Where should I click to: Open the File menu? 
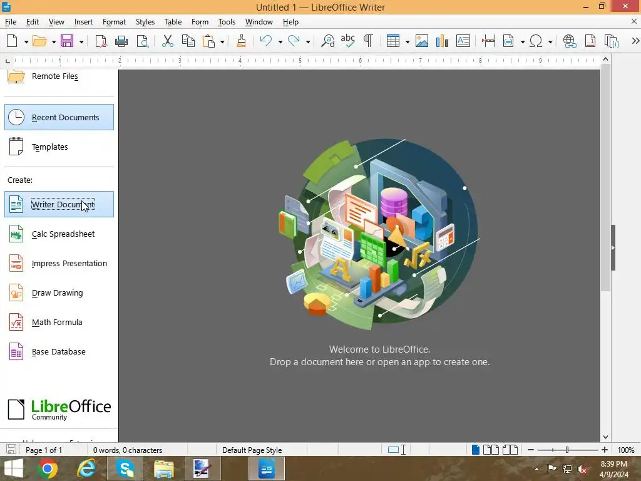click(11, 22)
